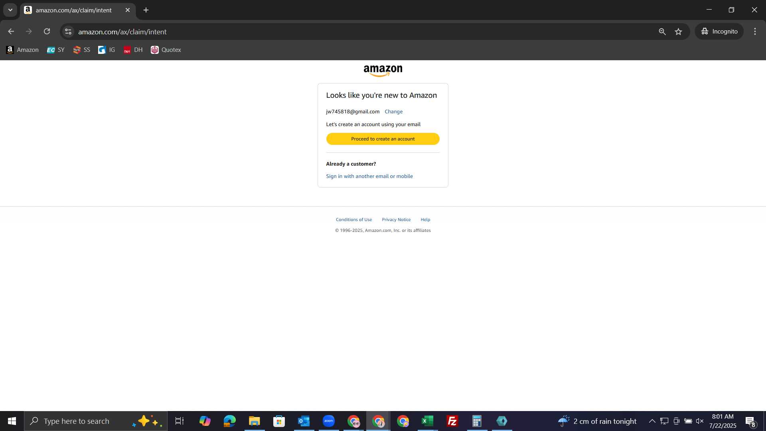
Task: Bookmark this page with the star icon
Action: point(679,32)
